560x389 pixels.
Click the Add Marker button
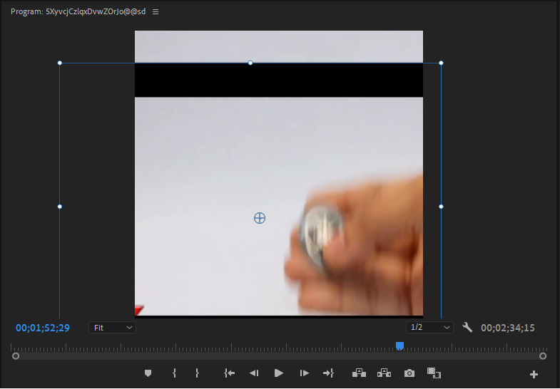coord(148,373)
